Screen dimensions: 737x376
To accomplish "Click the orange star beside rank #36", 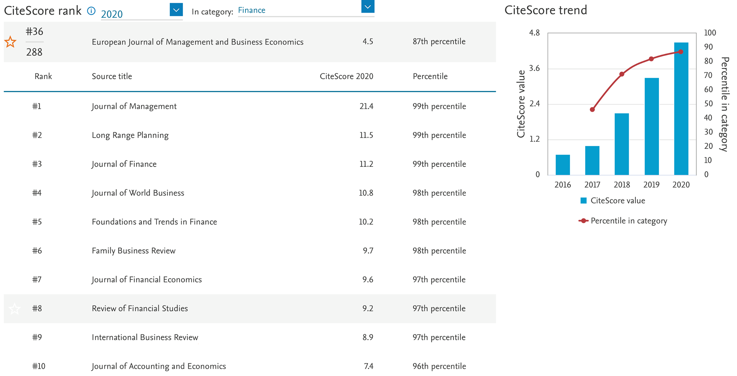I will 10,42.
